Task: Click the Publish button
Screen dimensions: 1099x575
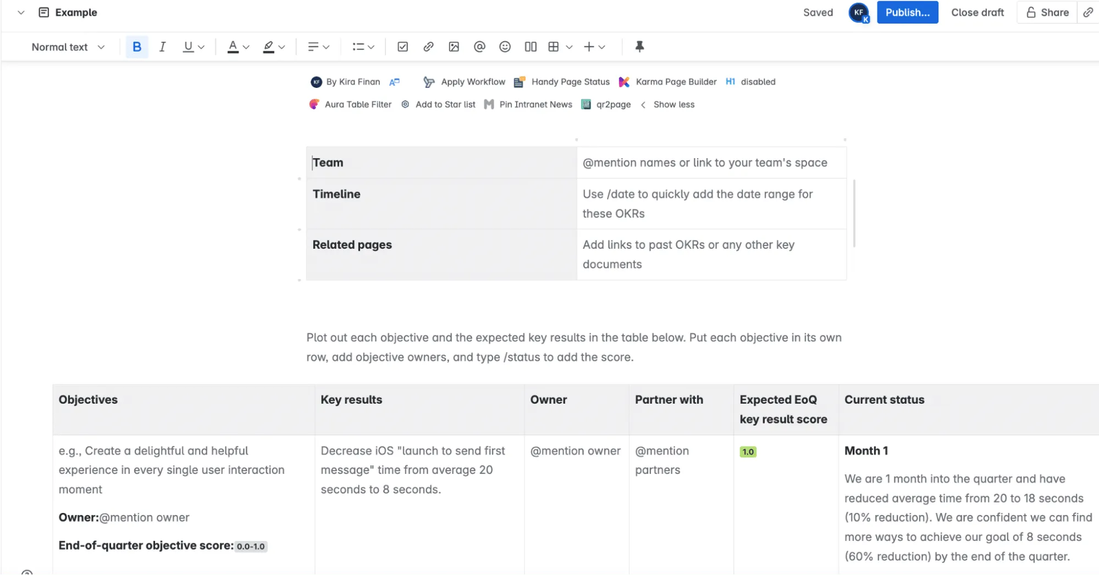Action: (x=907, y=12)
